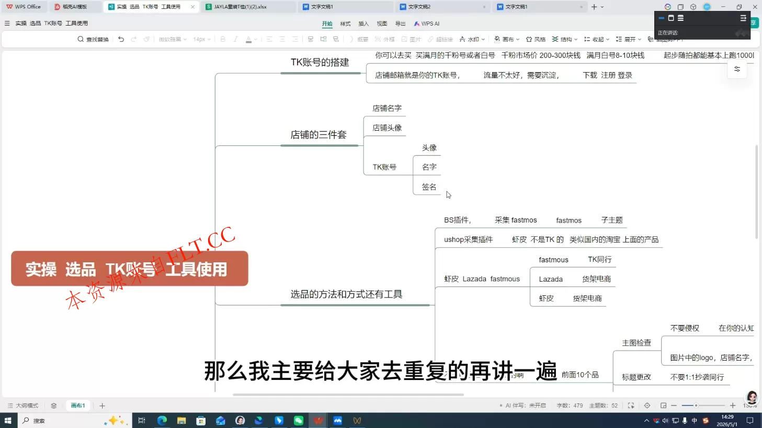The height and width of the screenshot is (428, 762).
Task: Open the canvas settings panel icon
Action: [x=737, y=69]
